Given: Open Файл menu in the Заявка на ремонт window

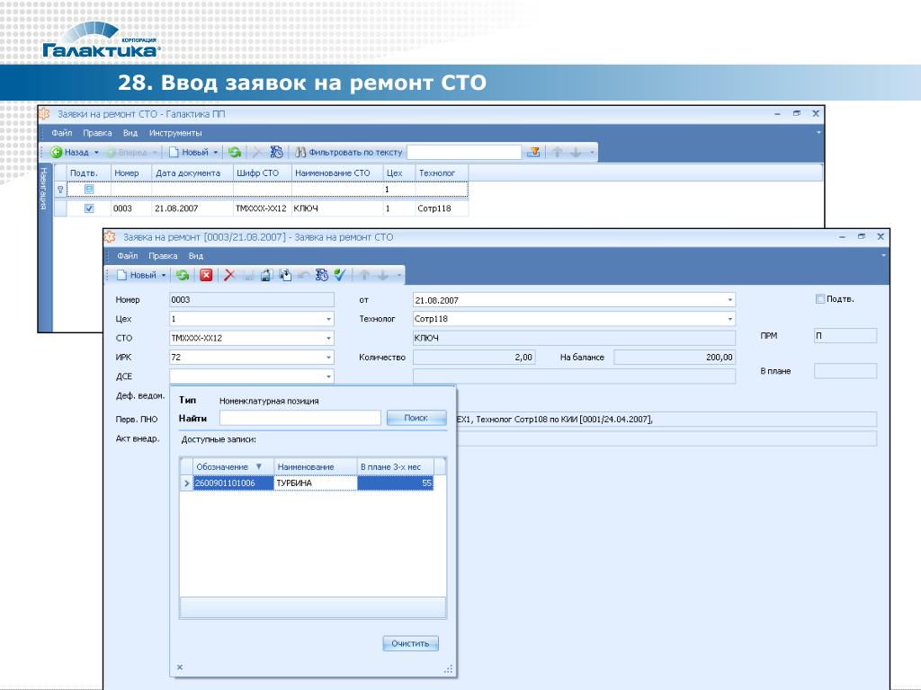Looking at the screenshot, I should [x=128, y=256].
